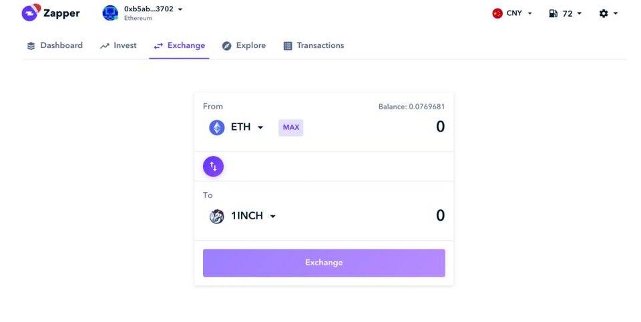The height and width of the screenshot is (322, 641).
Task: Click the 1INCH token logo
Action: (x=217, y=216)
